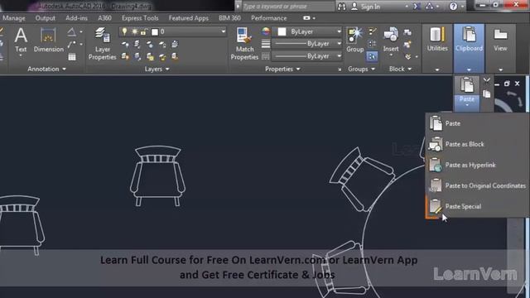This screenshot has height=298, width=530.
Task: Click the Paste split button
Action: point(467,93)
